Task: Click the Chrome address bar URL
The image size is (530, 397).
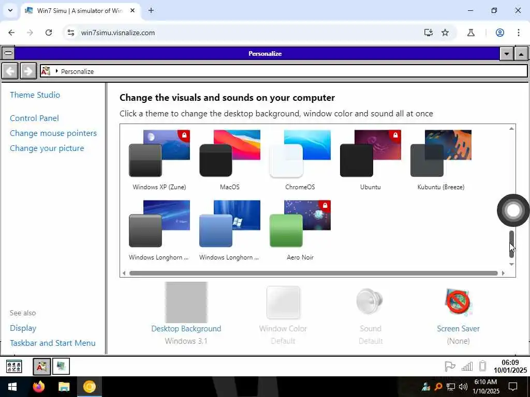Action: (x=118, y=33)
